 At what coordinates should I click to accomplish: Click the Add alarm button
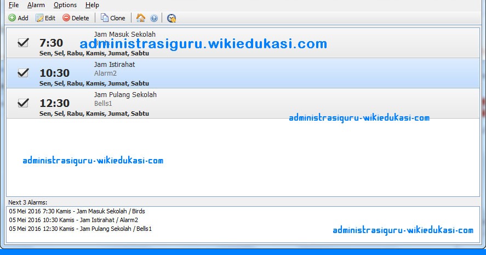click(18, 18)
